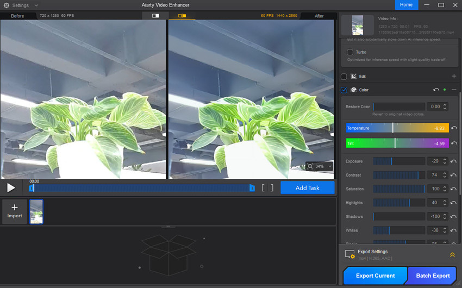Play the video preview
The image size is (462, 288).
pos(11,187)
